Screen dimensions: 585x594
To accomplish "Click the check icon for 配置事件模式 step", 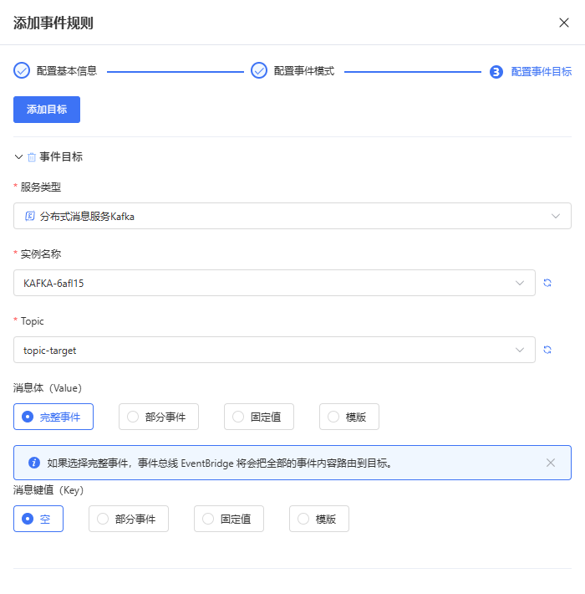I will click(259, 70).
